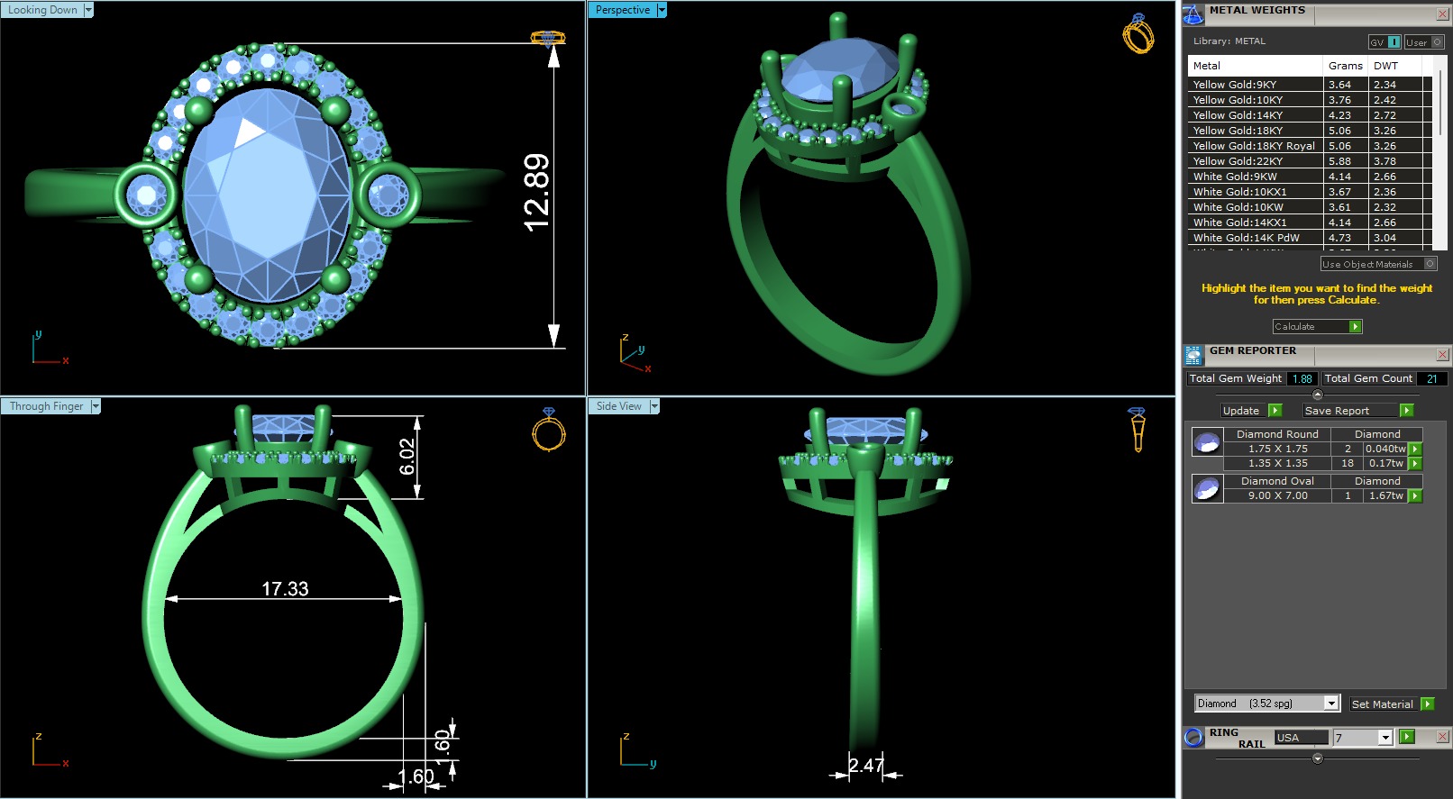The image size is (1453, 799).
Task: Click the Metal Weights panel scale icon
Action: (x=1193, y=14)
